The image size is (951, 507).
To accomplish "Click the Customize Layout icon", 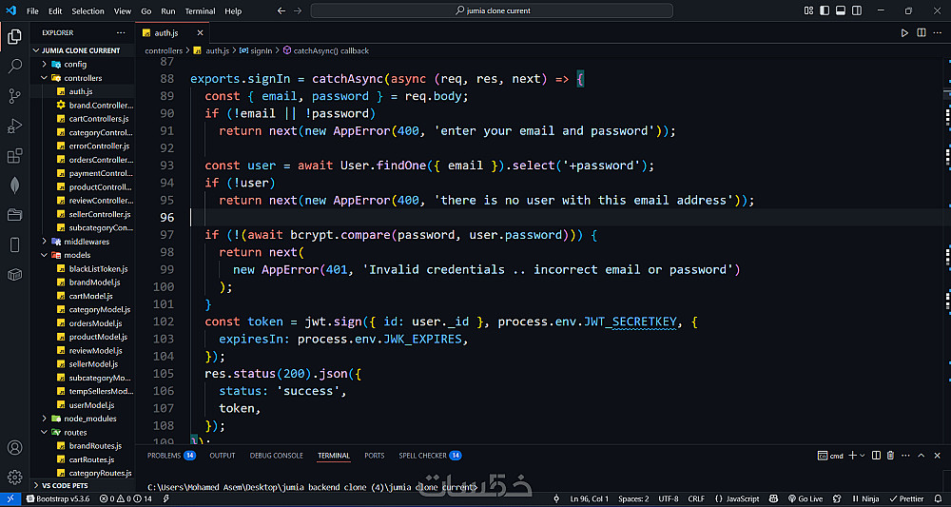I will [808, 10].
